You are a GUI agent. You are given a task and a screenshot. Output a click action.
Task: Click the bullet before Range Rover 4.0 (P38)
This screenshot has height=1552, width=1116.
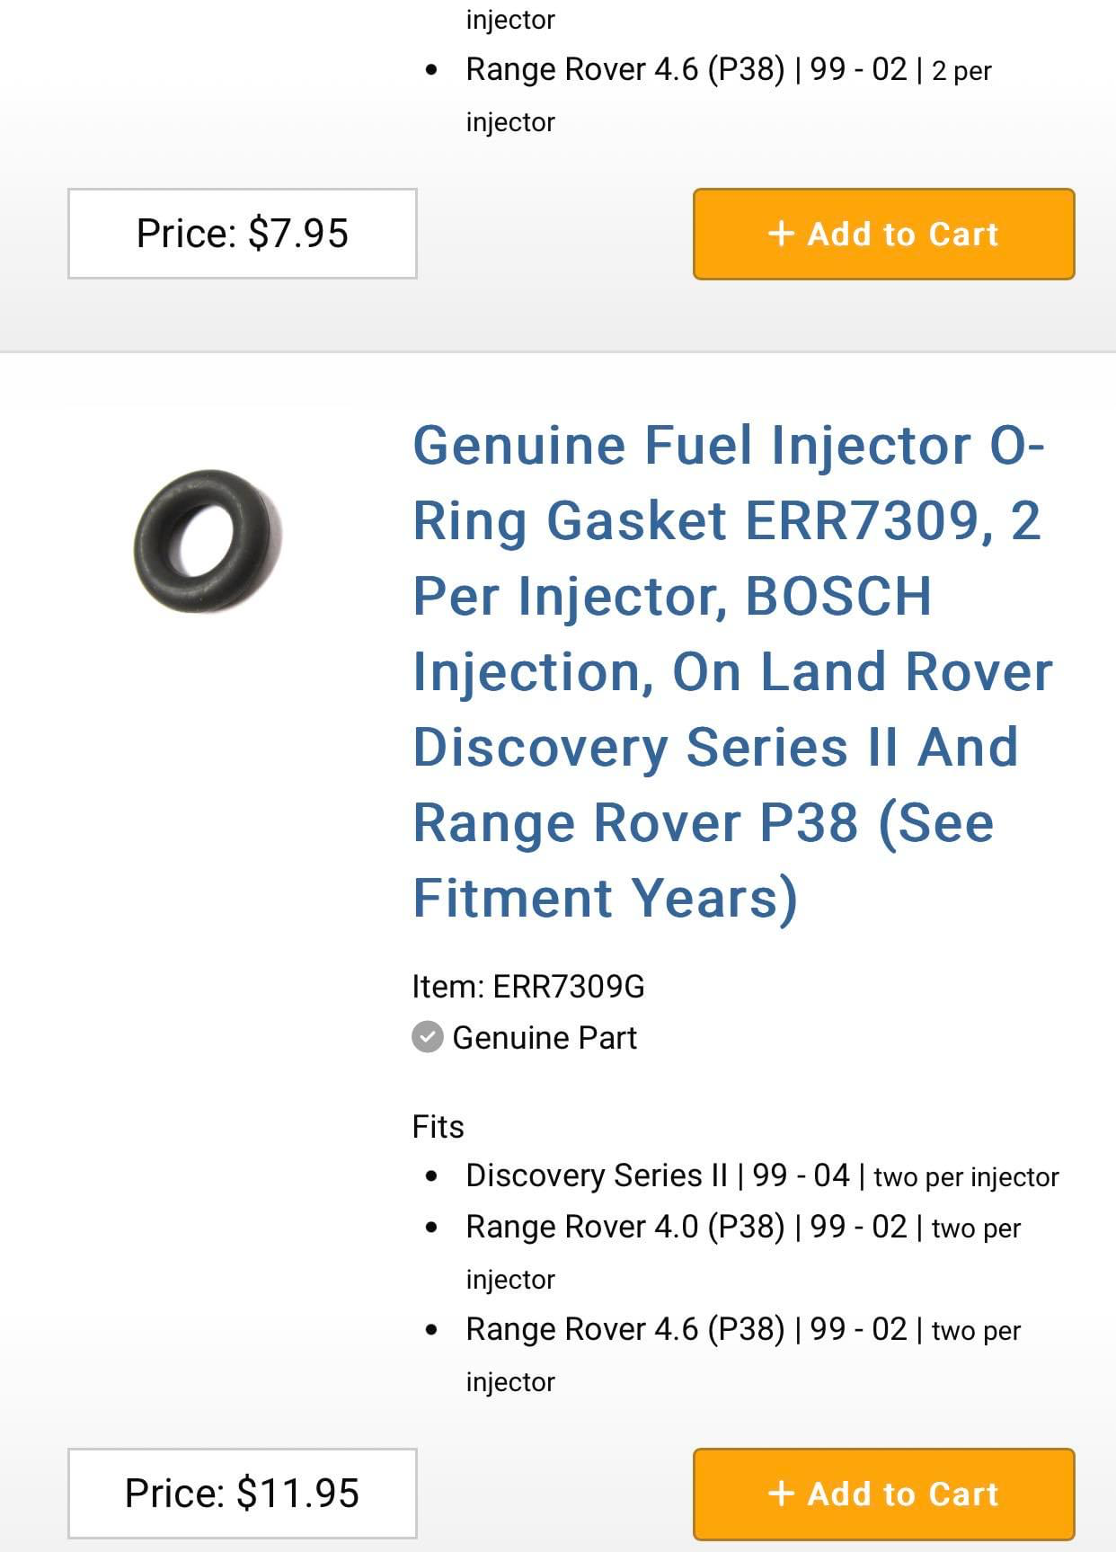(x=432, y=1228)
